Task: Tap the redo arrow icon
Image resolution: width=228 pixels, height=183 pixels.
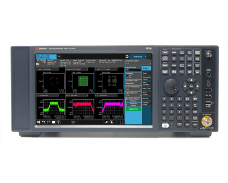Action: click(48, 122)
